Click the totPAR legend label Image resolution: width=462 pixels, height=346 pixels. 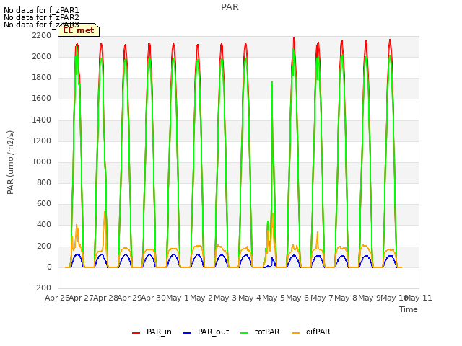(x=267, y=332)
